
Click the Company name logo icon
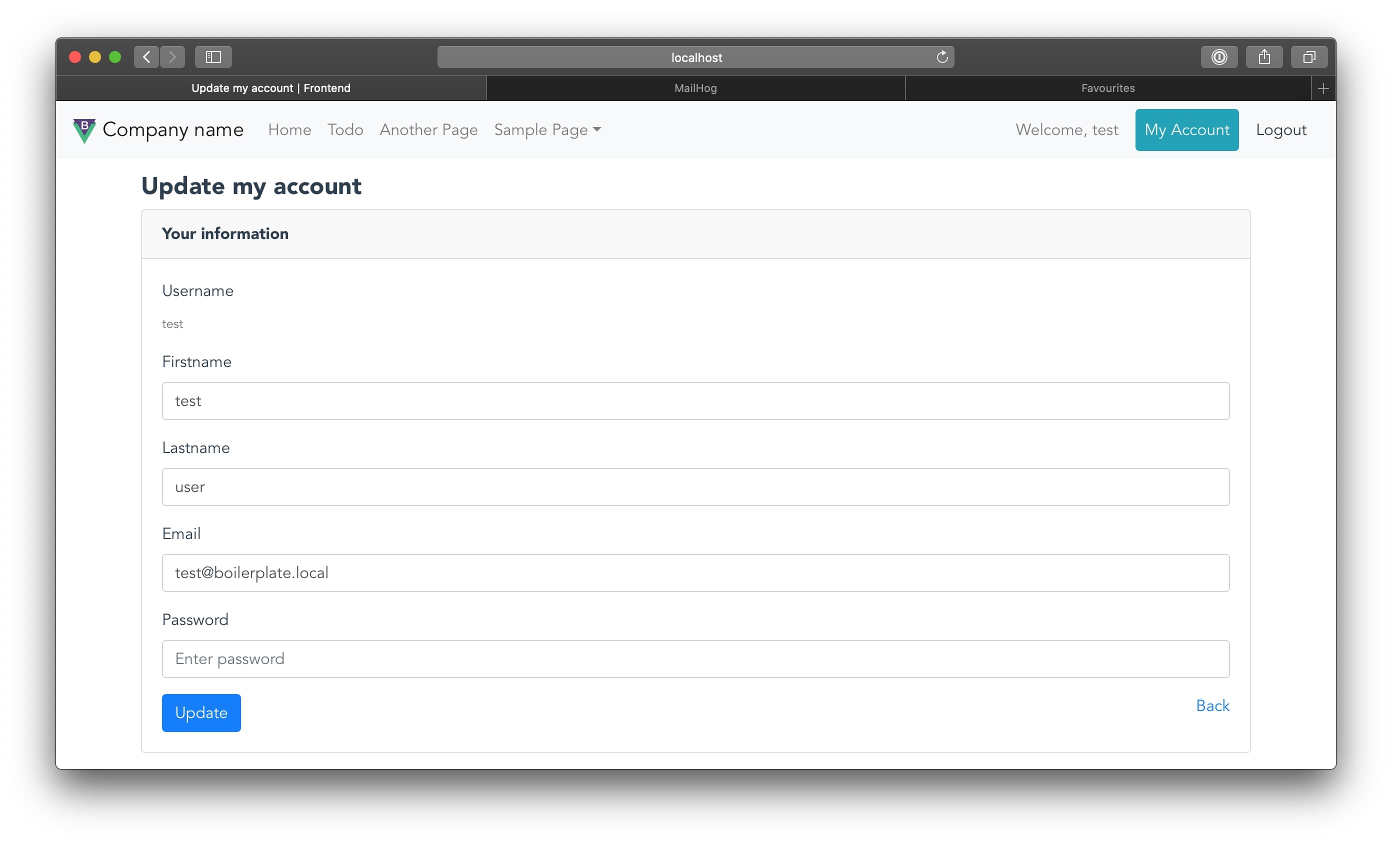click(x=84, y=130)
